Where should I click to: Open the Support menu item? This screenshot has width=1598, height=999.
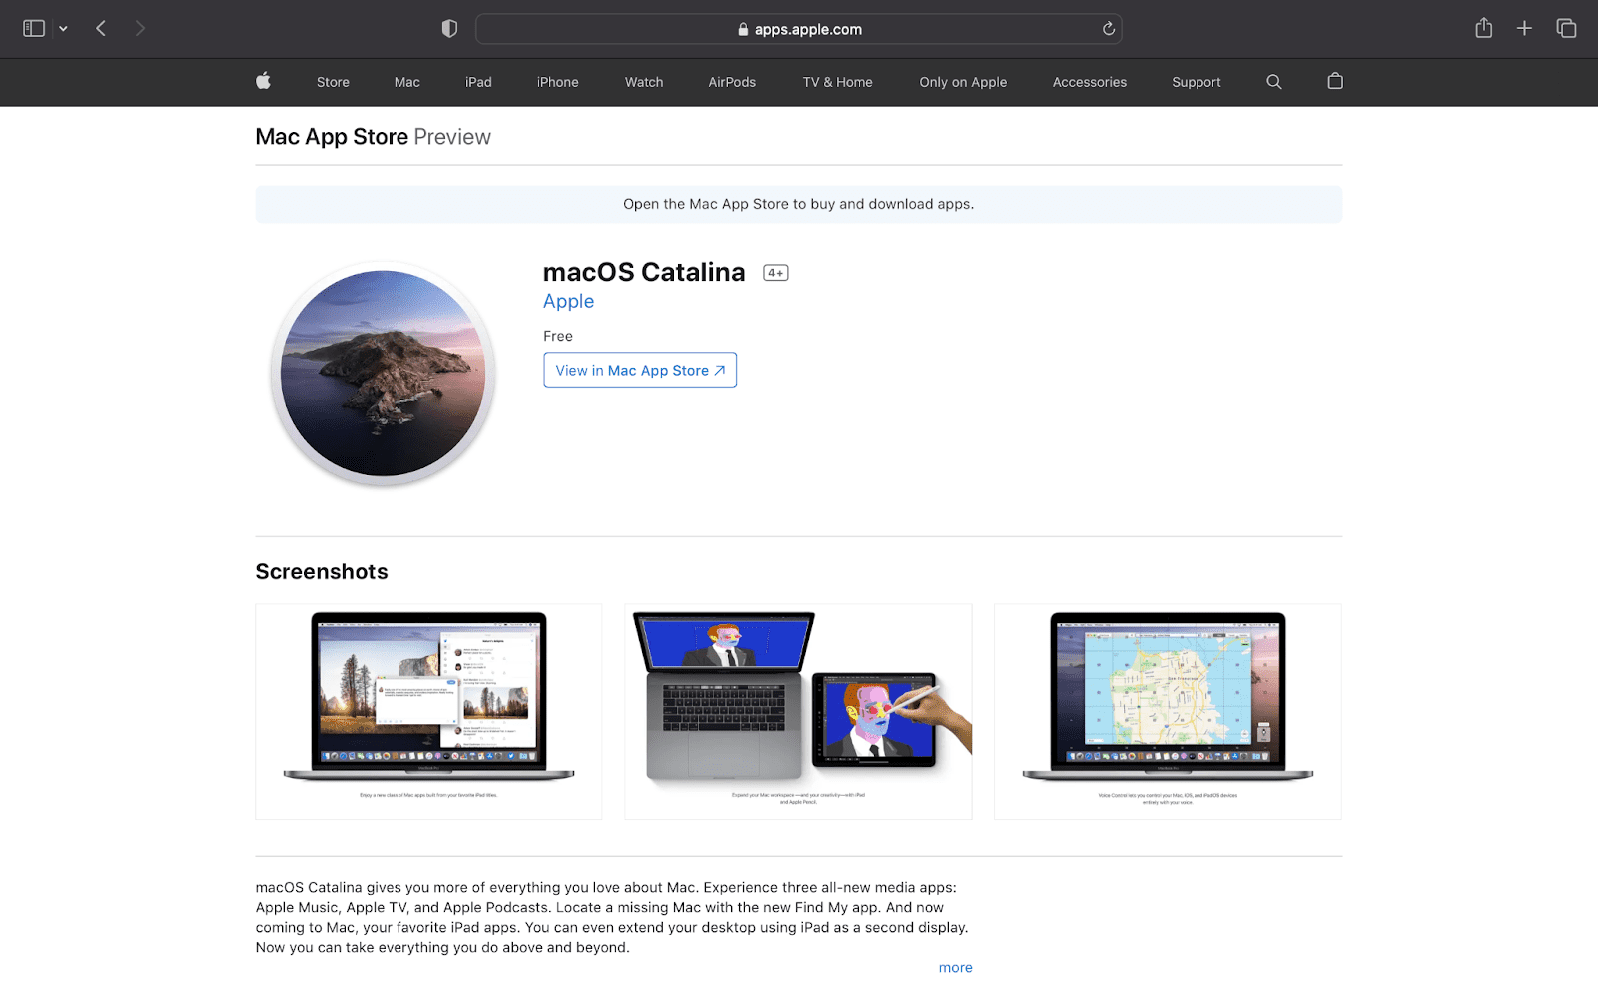click(1196, 82)
